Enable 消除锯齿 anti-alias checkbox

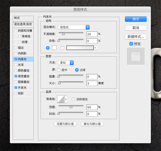pos(73,99)
